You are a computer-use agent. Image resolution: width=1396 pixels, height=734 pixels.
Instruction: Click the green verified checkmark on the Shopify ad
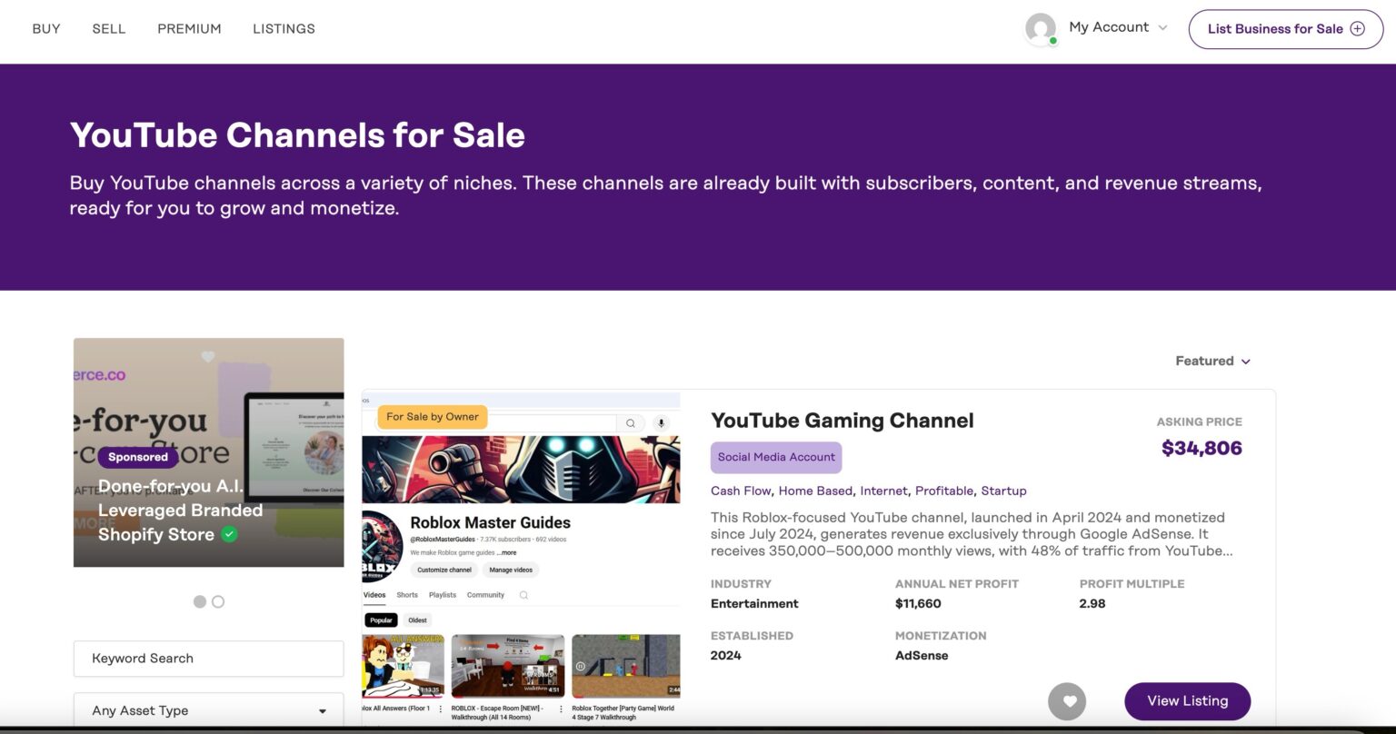pos(230,534)
